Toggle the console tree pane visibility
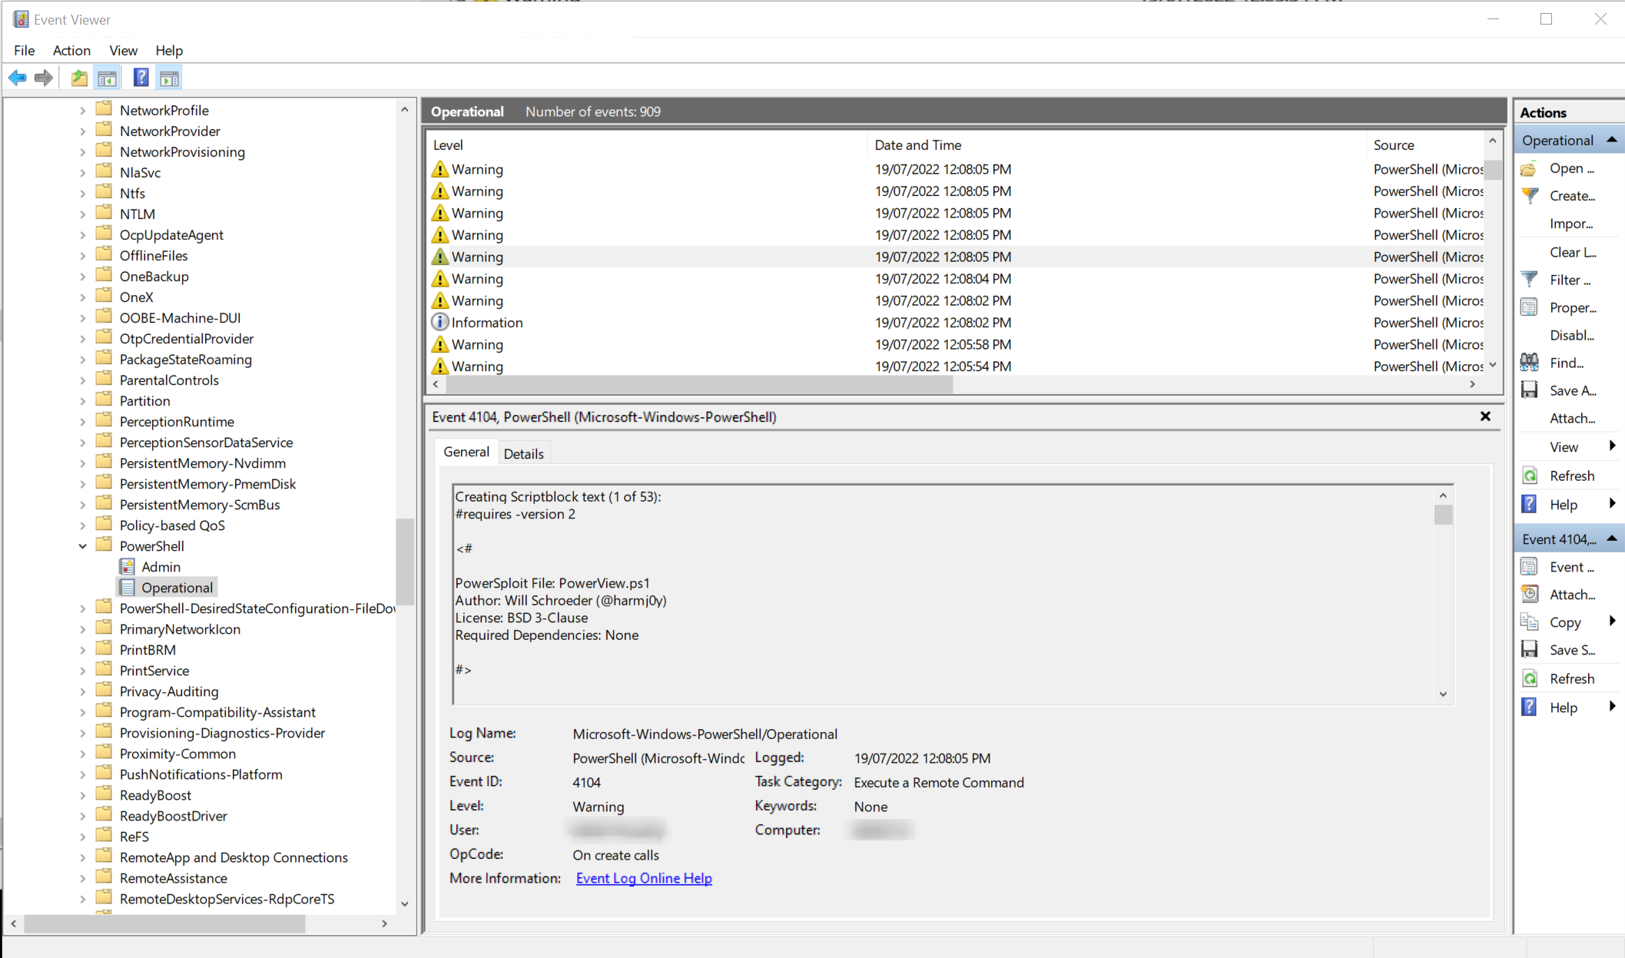This screenshot has height=958, width=1625. pyautogui.click(x=108, y=77)
